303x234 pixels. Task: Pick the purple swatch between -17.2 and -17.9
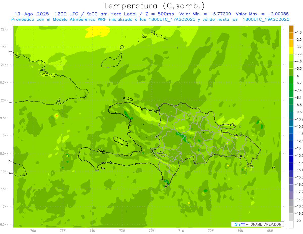pos(291,195)
